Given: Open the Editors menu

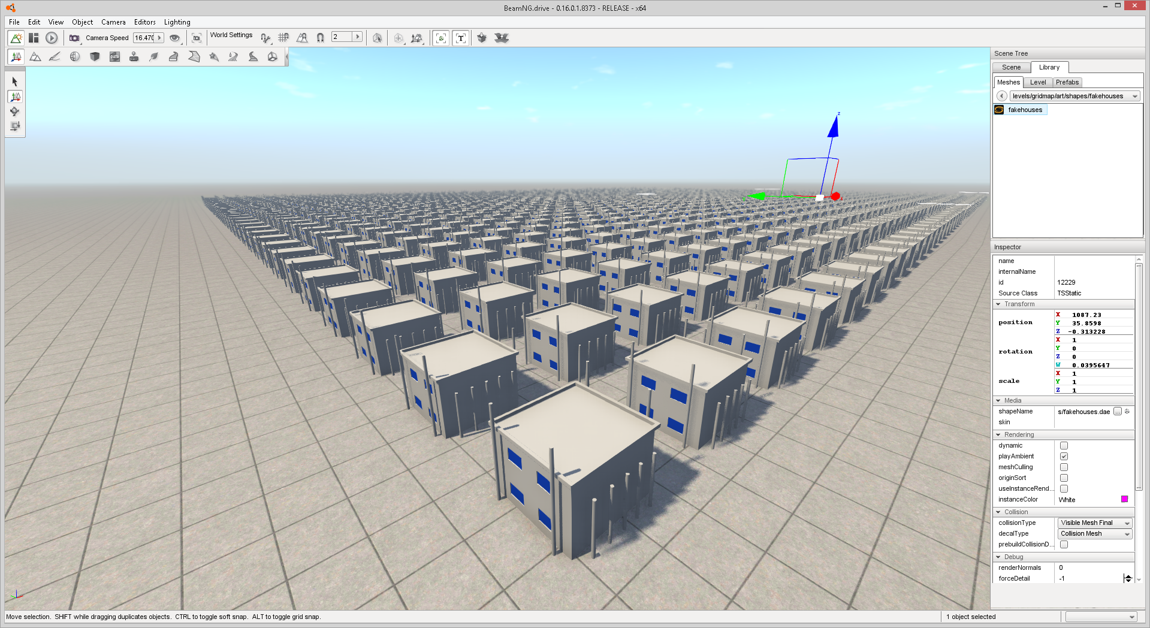Looking at the screenshot, I should pos(145,22).
